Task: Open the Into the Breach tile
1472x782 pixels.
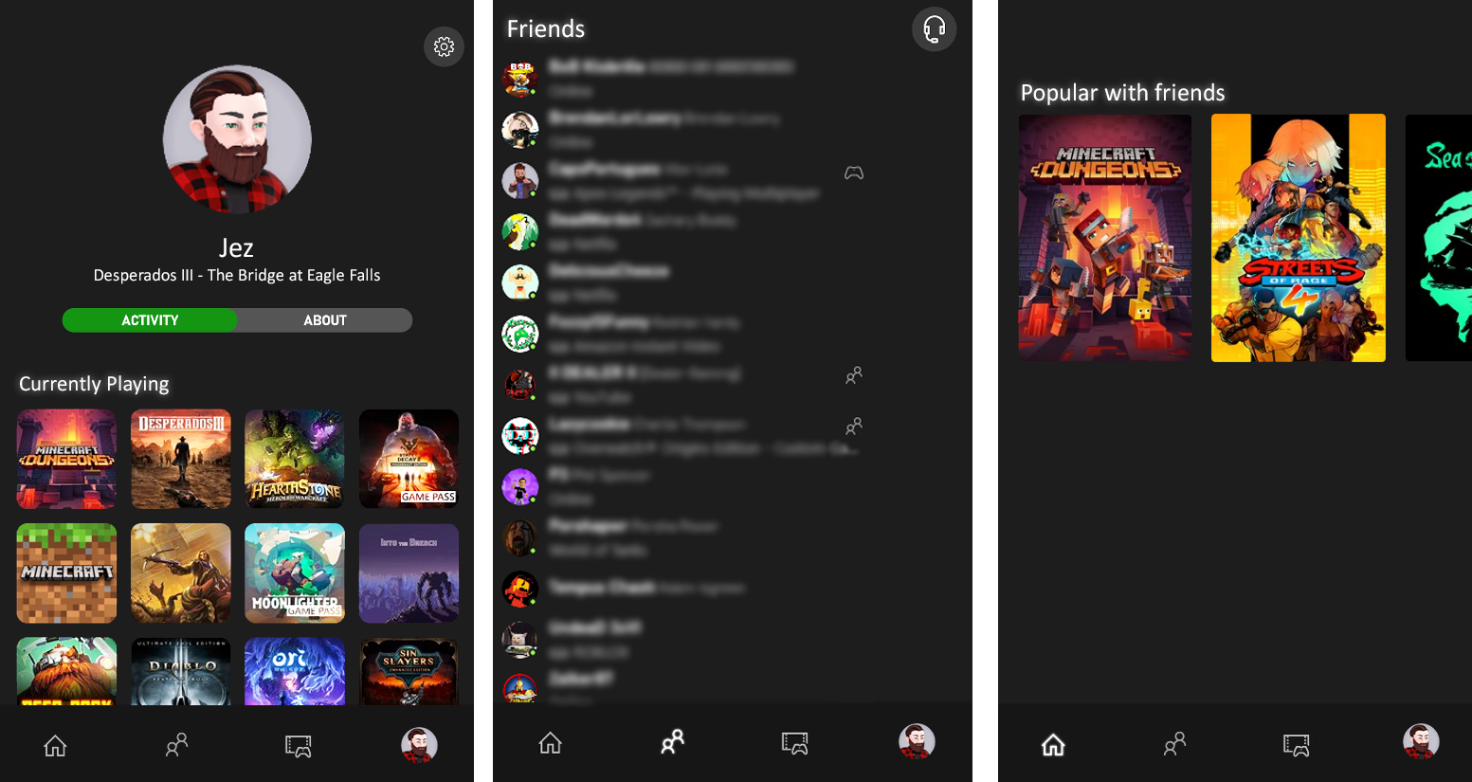Action: pyautogui.click(x=409, y=573)
